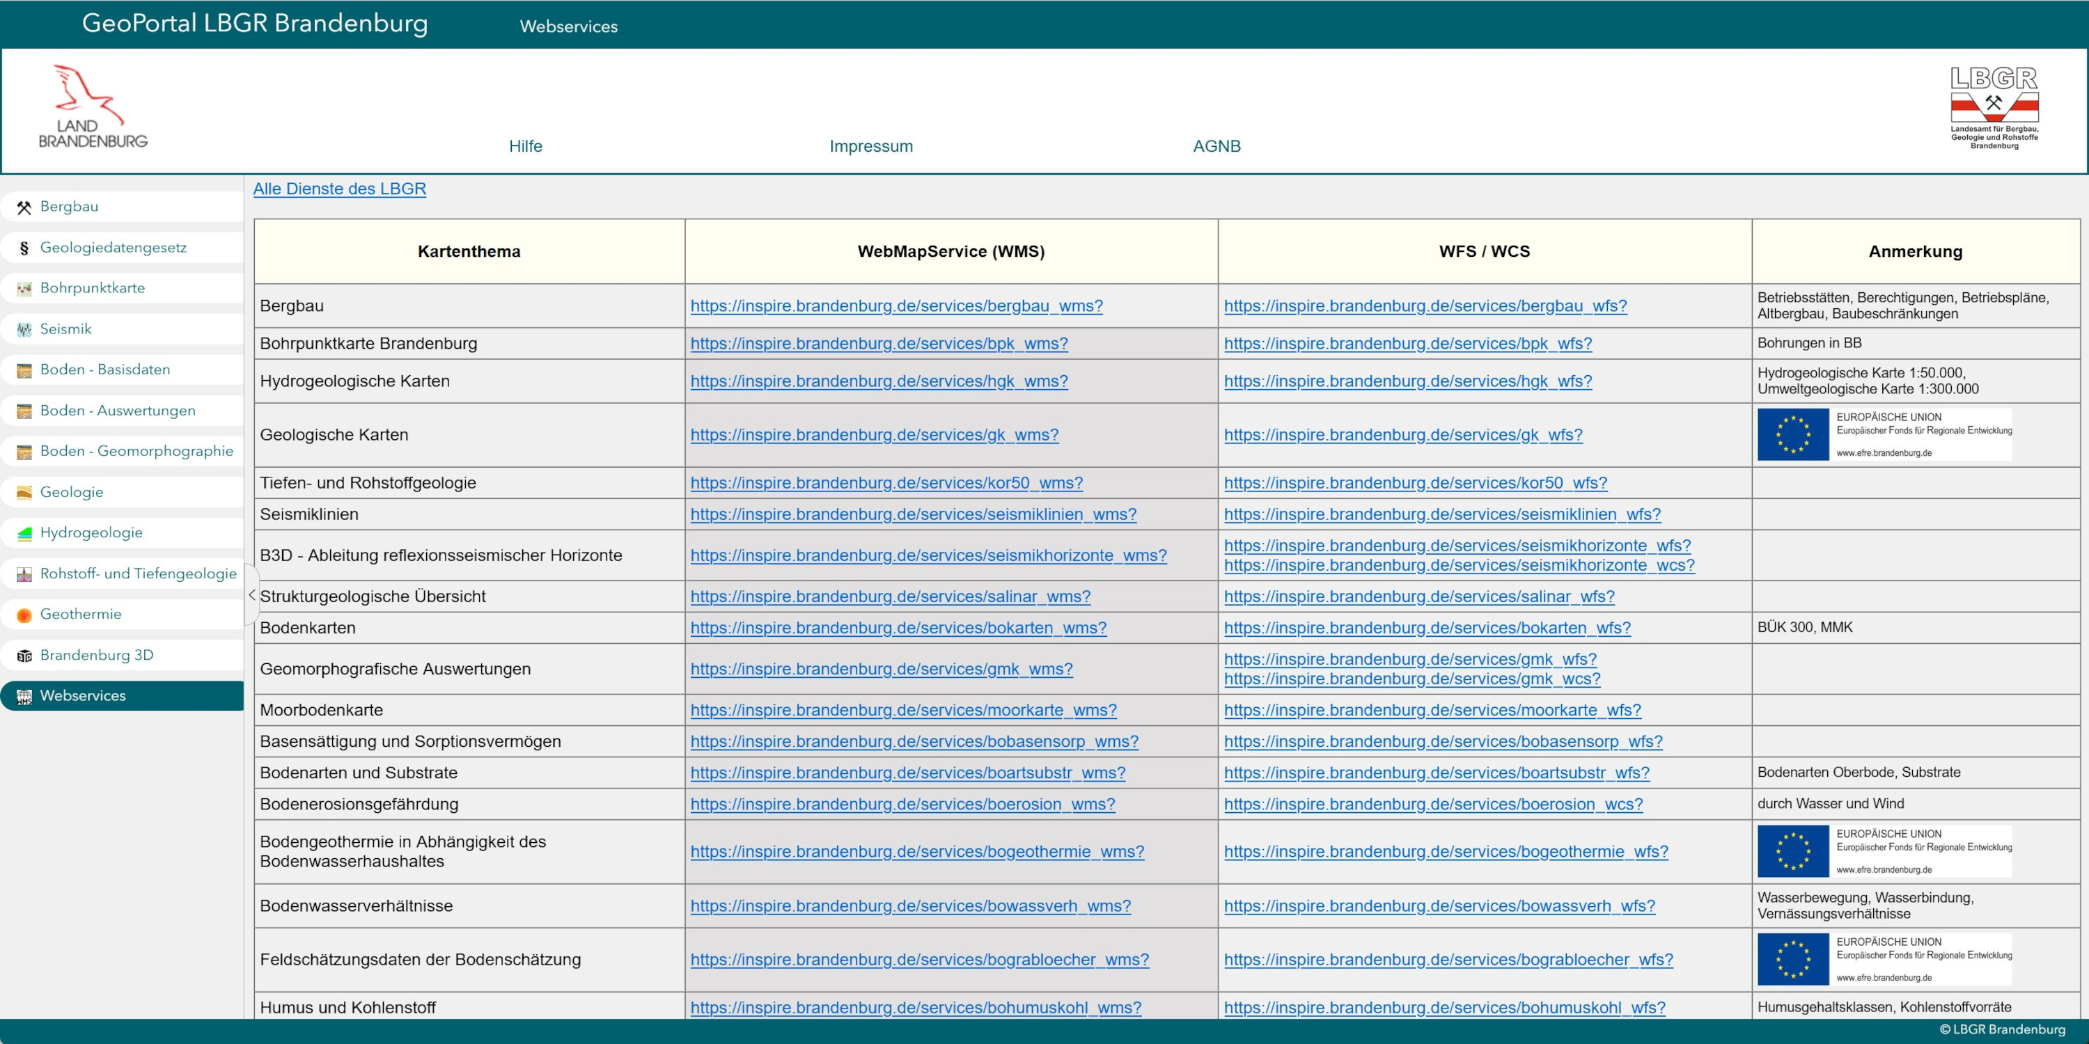The width and height of the screenshot is (2089, 1044).
Task: Open the Hilfe link
Action: pyautogui.click(x=526, y=146)
